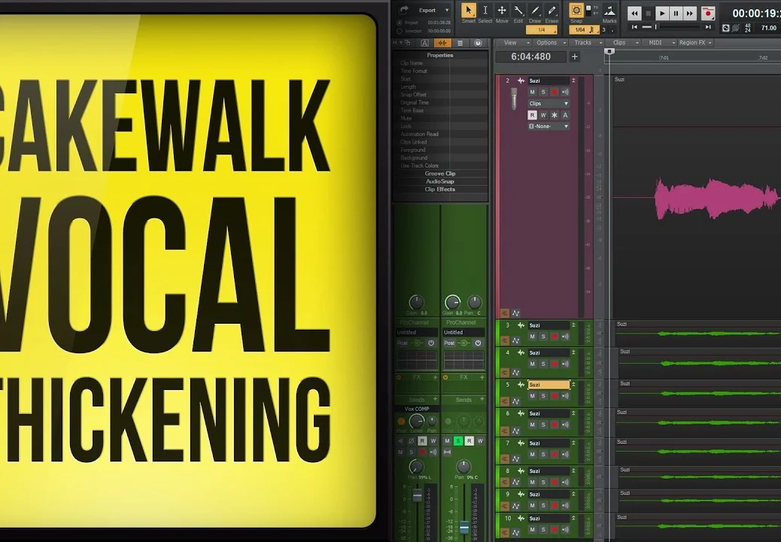Open the Tracks menu
Image resolution: width=781 pixels, height=542 pixels.
click(588, 43)
